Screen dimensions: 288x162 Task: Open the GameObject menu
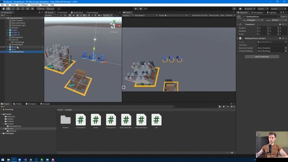pos(23,5)
